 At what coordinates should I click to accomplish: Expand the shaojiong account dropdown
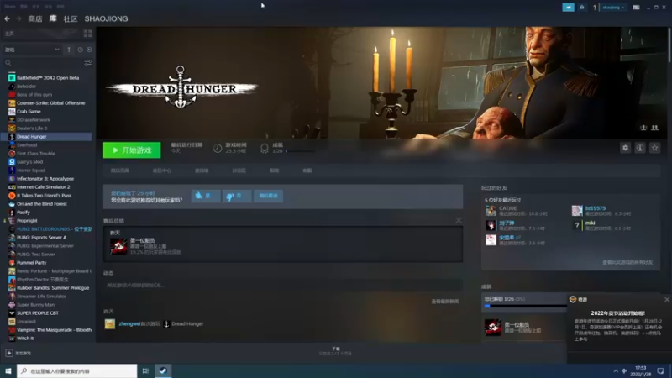(x=613, y=8)
